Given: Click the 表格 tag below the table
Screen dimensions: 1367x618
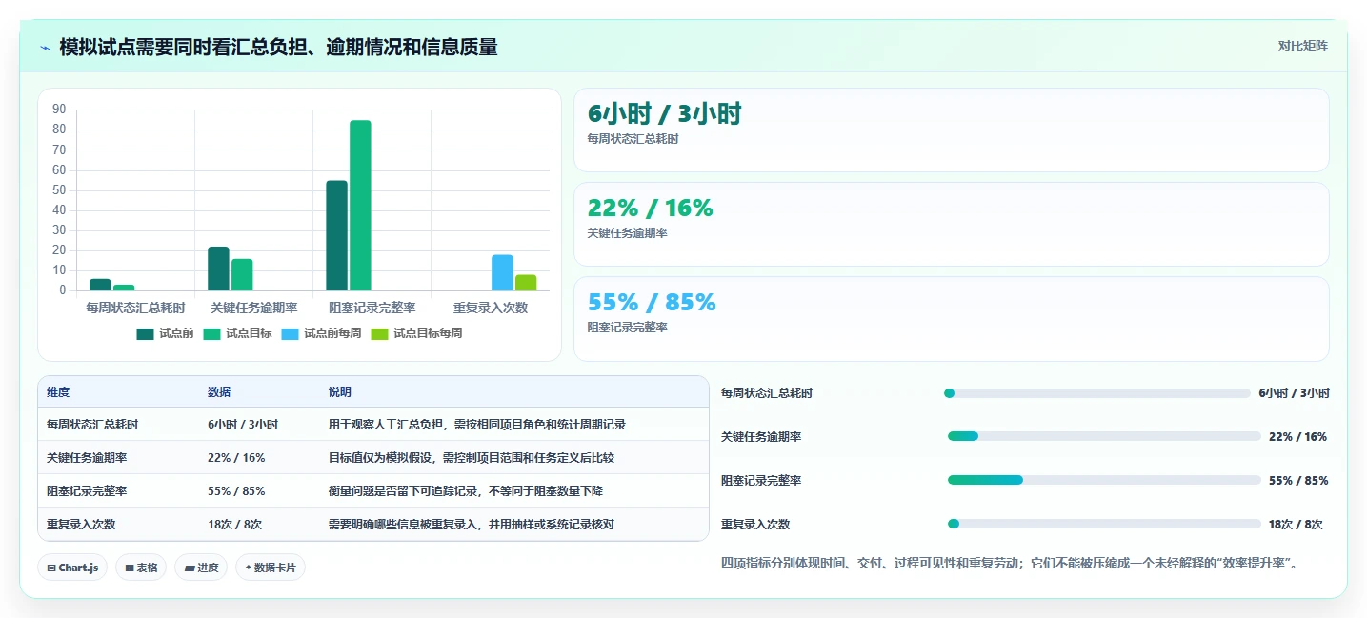Looking at the screenshot, I should tap(141, 568).
